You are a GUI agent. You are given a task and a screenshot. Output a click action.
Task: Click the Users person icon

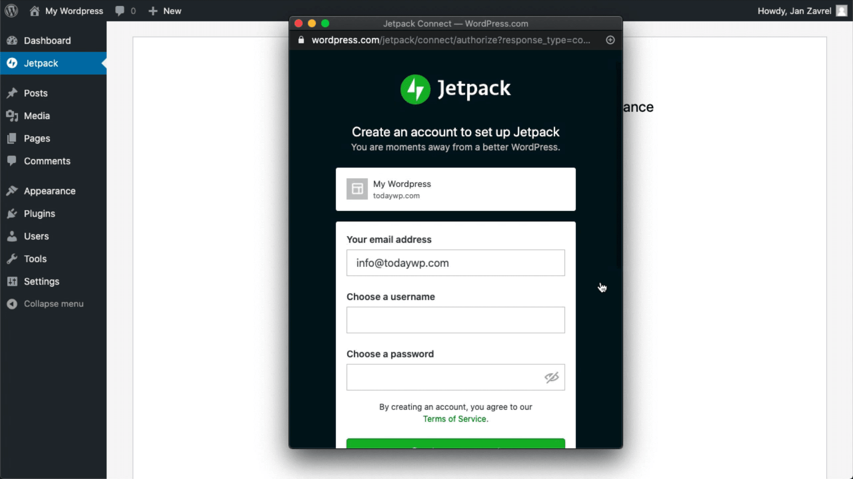pos(12,236)
